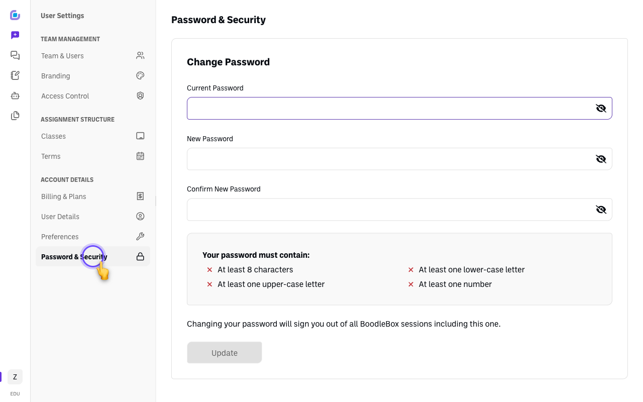643x402 pixels.
Task: Open the Preferences settings page
Action: click(93, 237)
